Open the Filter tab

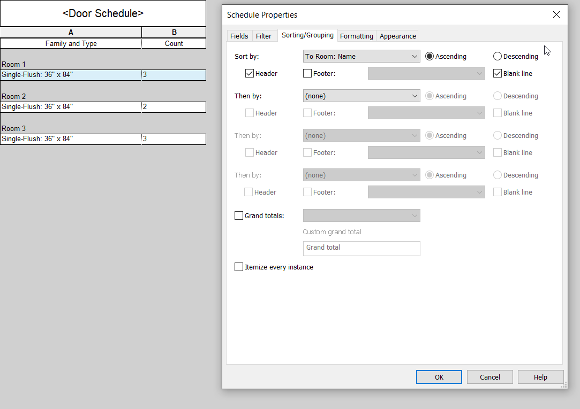point(264,36)
